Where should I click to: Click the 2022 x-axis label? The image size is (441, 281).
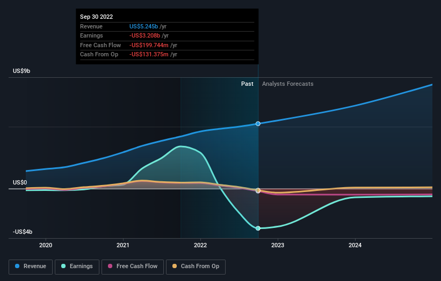(x=200, y=246)
